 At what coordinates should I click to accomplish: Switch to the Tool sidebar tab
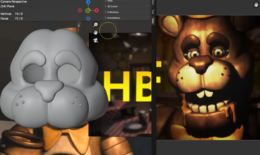[x=153, y=12]
